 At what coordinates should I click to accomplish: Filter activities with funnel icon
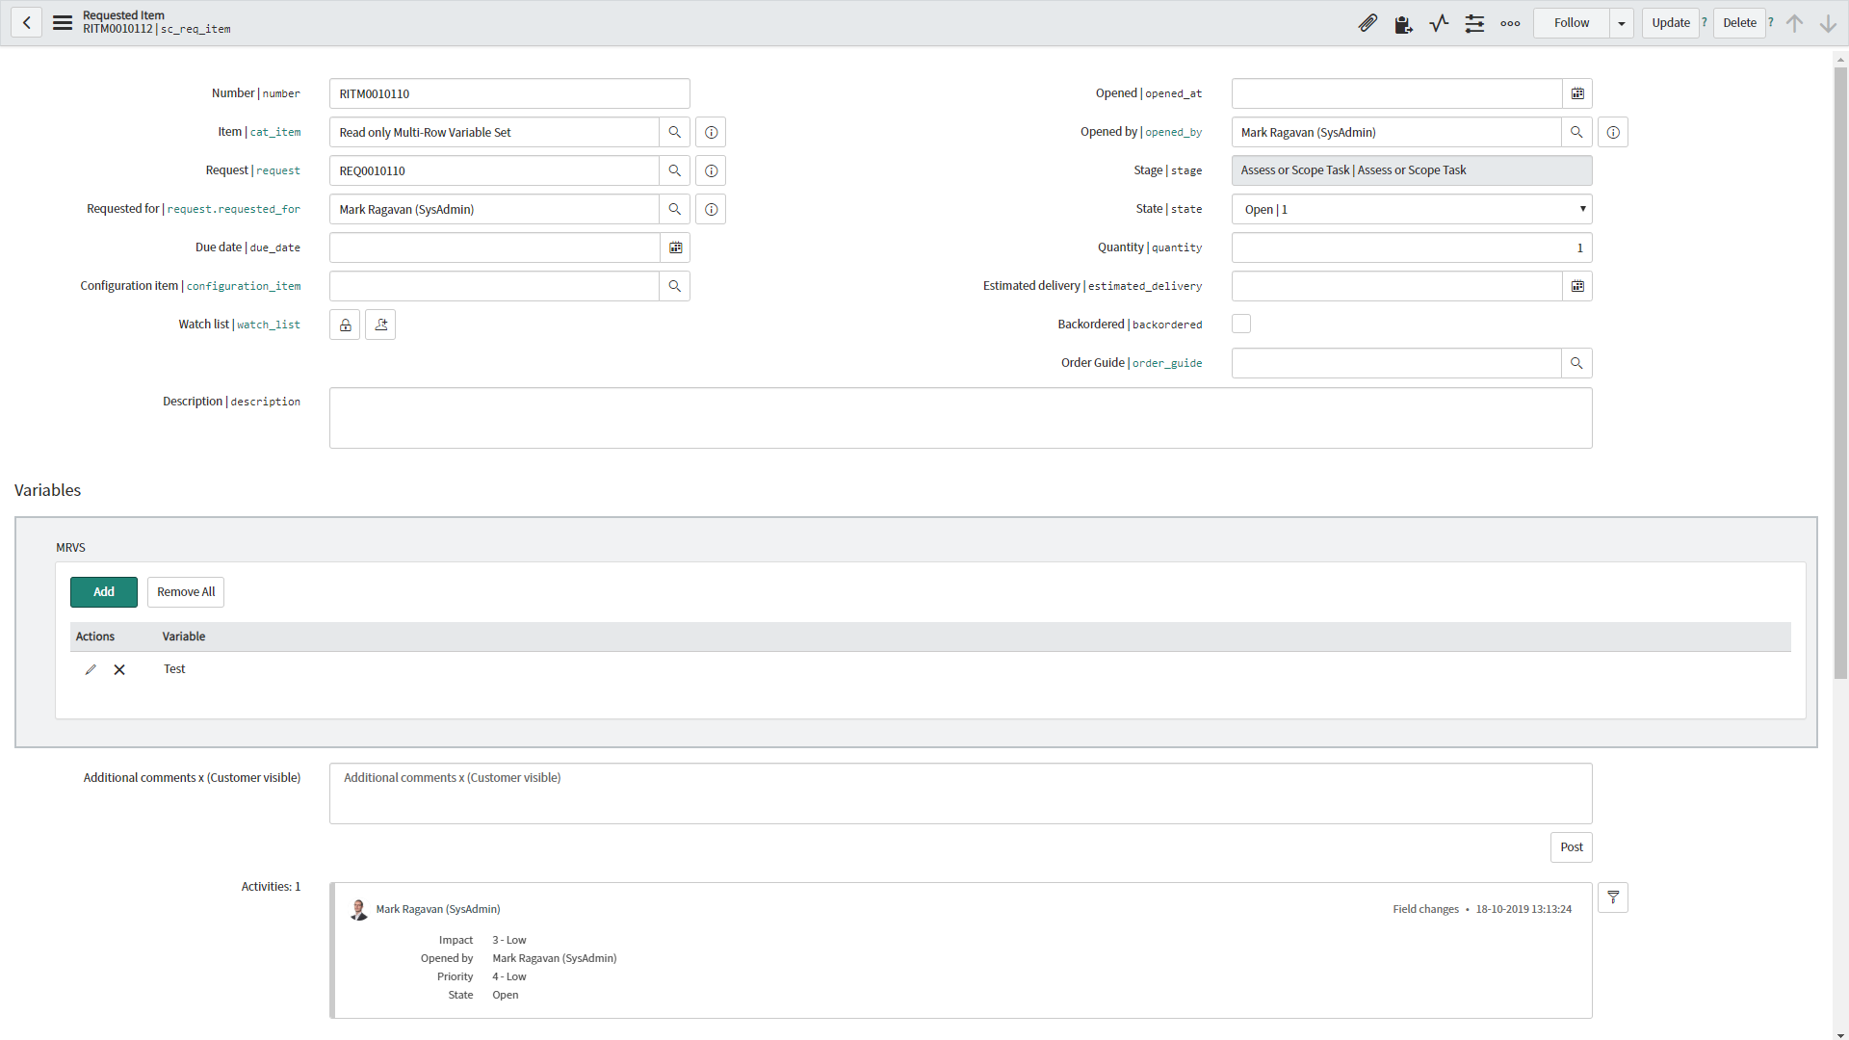1613,897
